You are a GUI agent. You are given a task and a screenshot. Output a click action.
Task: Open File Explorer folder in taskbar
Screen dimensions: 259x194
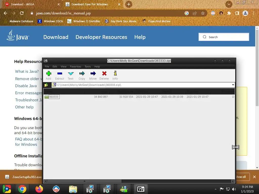(x=73, y=189)
